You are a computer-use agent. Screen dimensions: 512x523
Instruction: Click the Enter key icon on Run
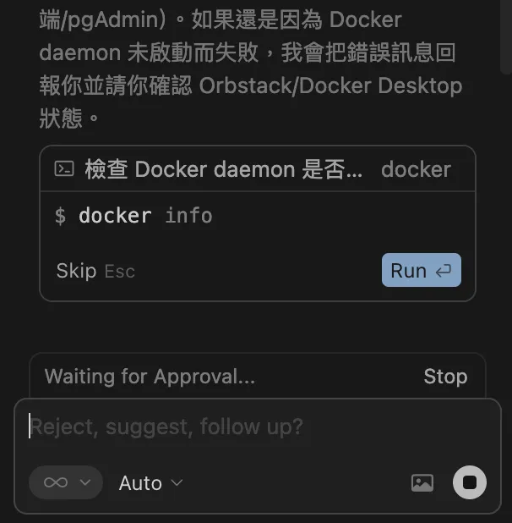tap(444, 271)
